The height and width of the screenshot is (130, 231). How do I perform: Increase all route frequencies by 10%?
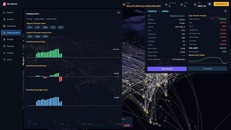click(x=45, y=36)
